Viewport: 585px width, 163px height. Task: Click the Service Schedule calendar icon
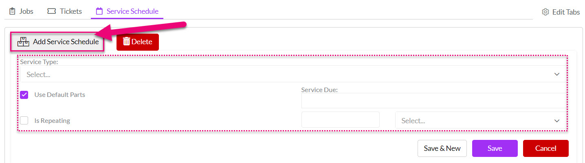pos(99,11)
